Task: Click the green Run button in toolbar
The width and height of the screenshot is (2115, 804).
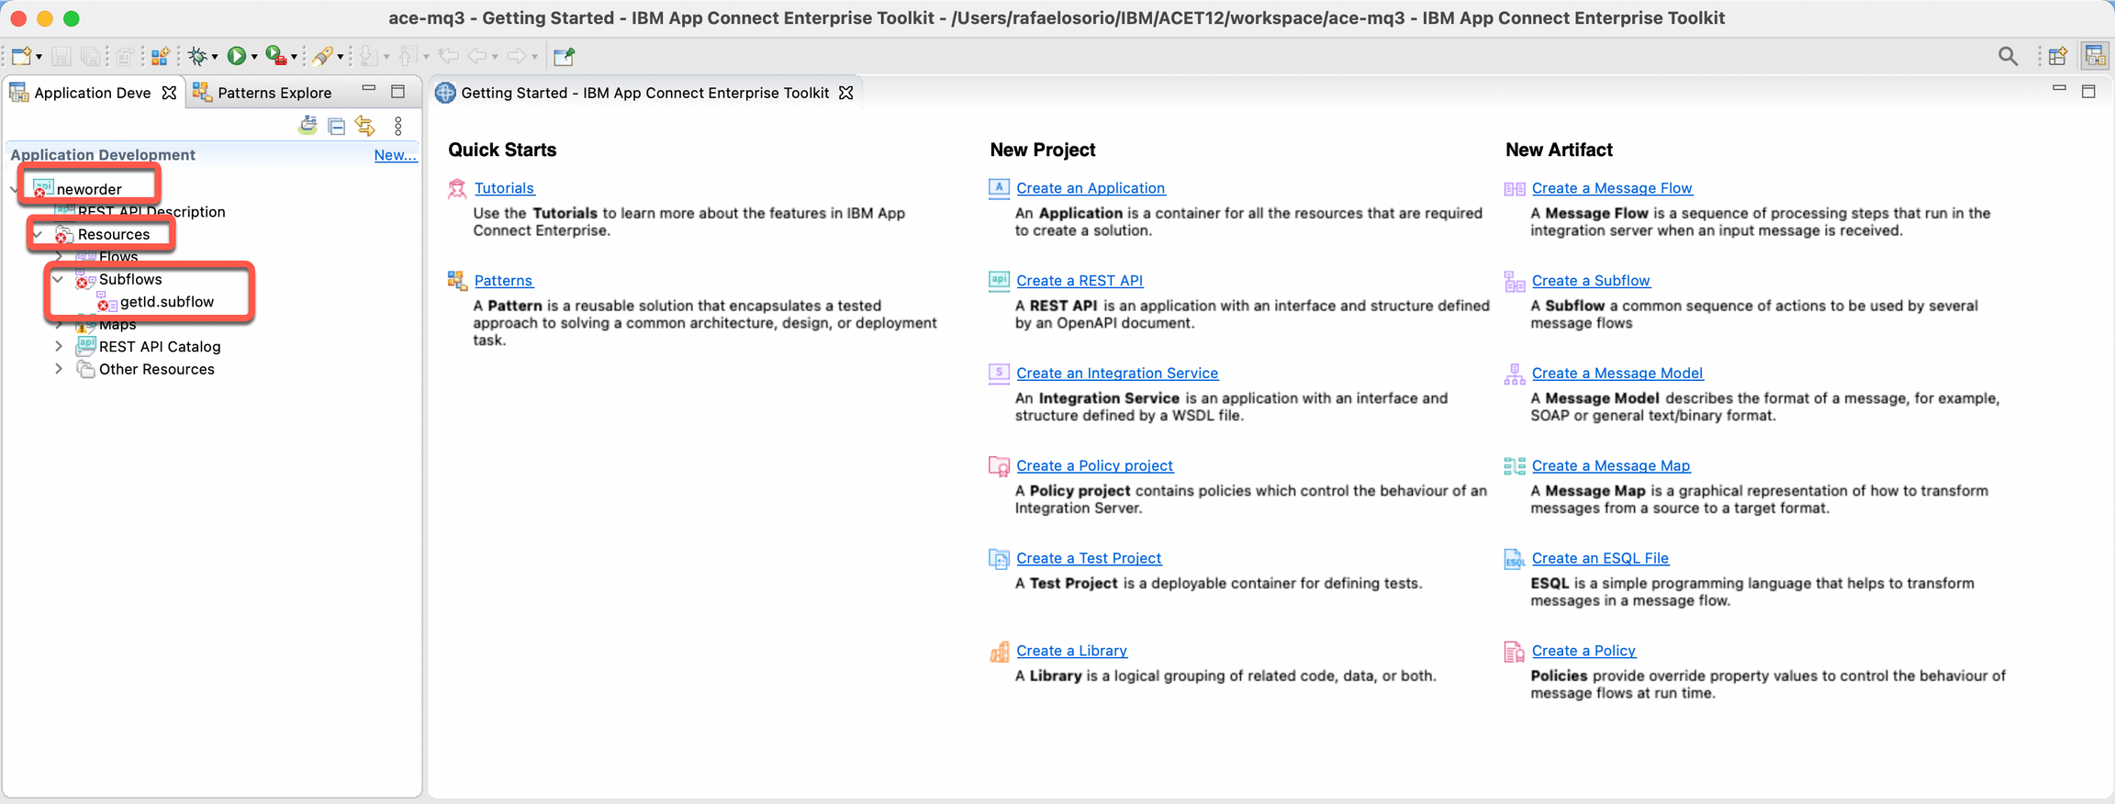Action: pos(236,57)
